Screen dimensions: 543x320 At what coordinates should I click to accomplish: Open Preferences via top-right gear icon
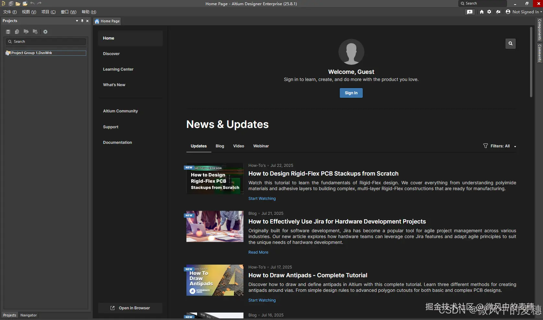point(489,12)
